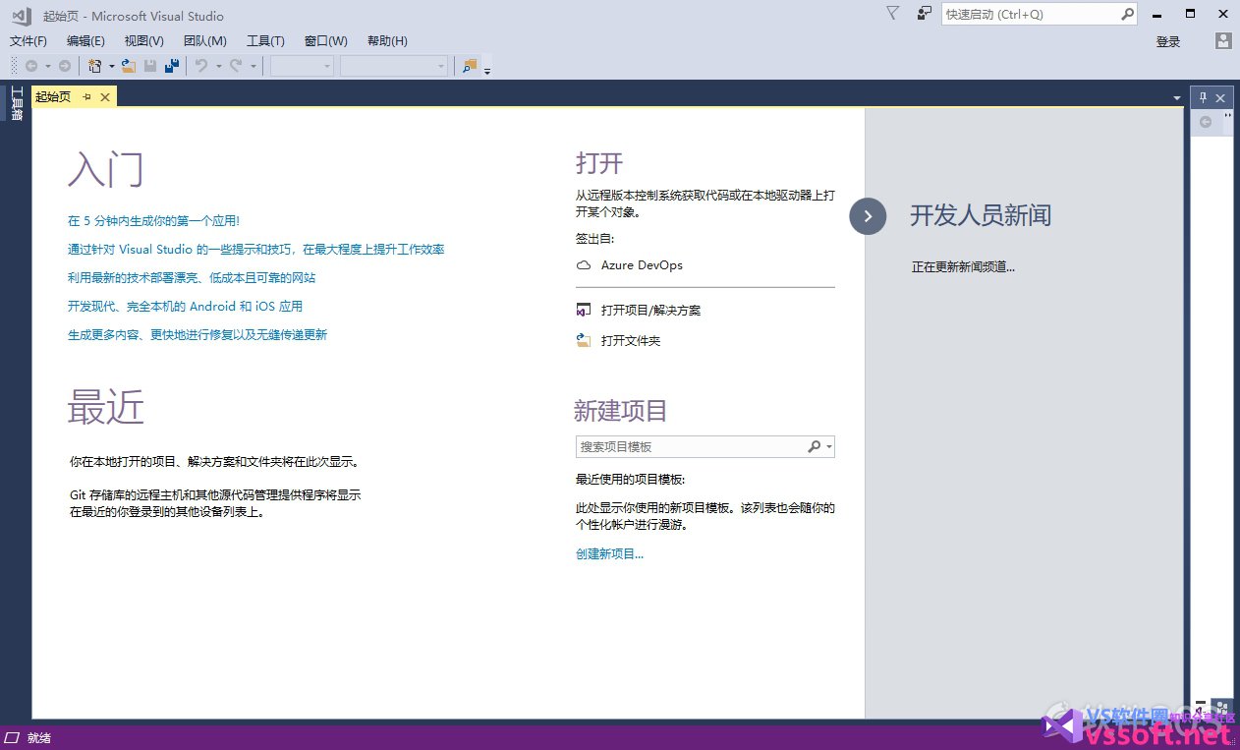1240x750 pixels.
Task: Click the status bar window icon beside 就绪
Action: click(x=13, y=737)
